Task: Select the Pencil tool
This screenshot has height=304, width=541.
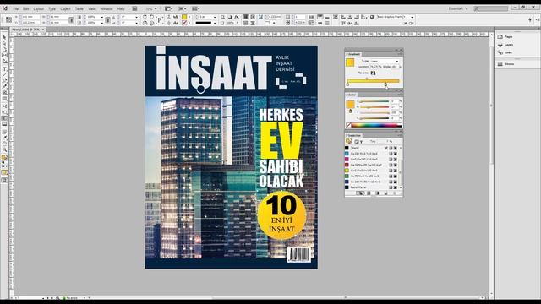Action: (4, 86)
